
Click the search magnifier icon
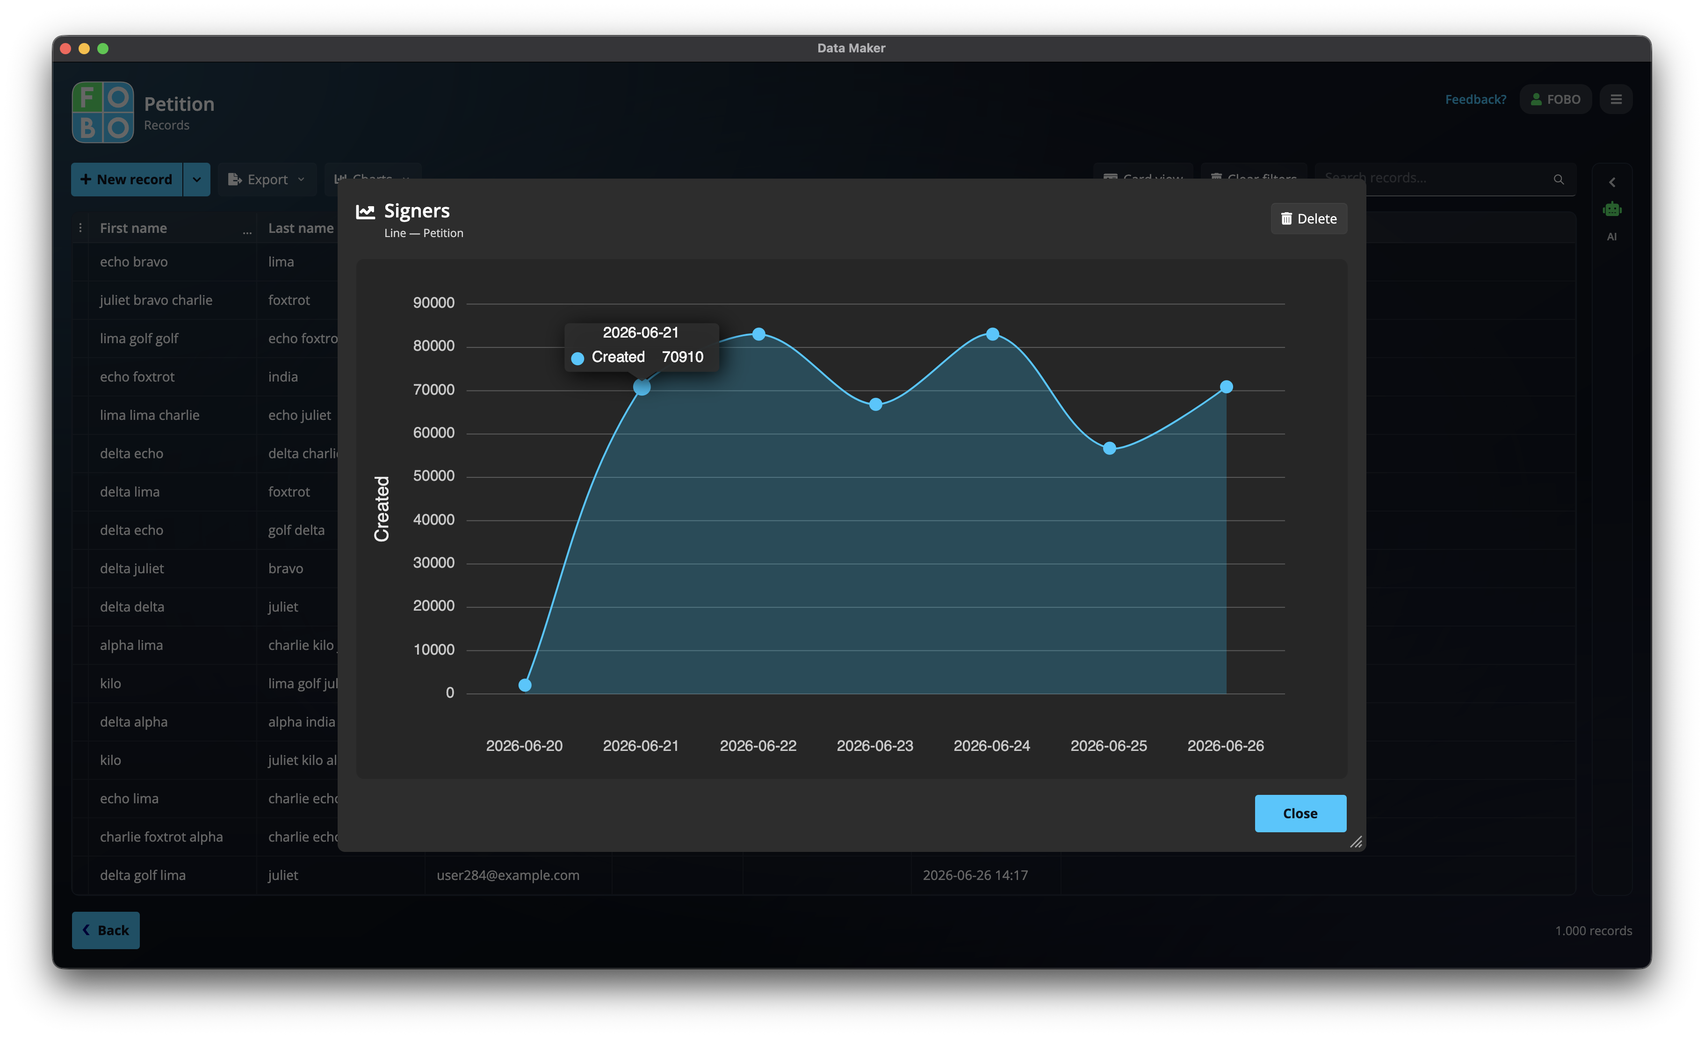click(1558, 179)
